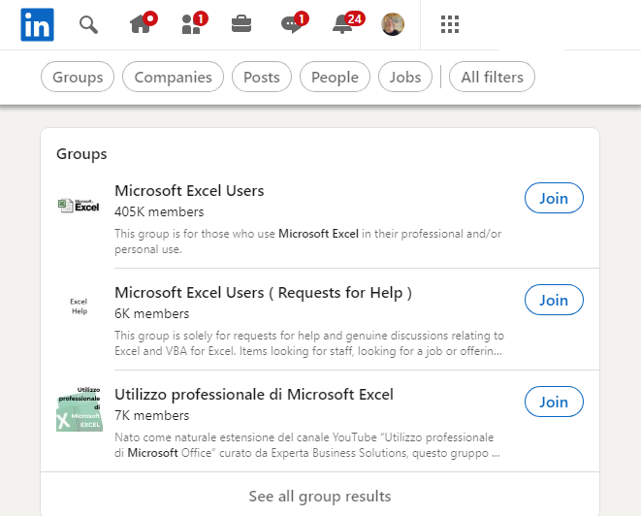Join the Requests for Help group
This screenshot has height=516, width=641.
point(554,300)
